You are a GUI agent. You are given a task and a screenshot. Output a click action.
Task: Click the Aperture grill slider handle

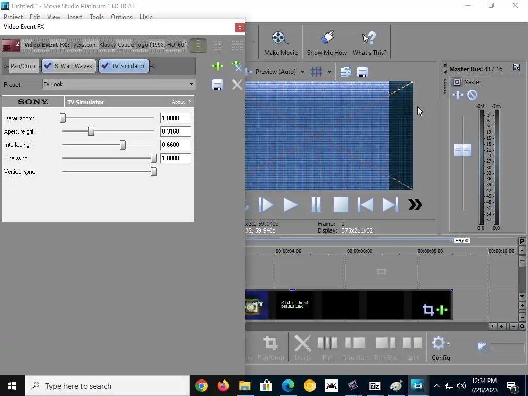91,131
